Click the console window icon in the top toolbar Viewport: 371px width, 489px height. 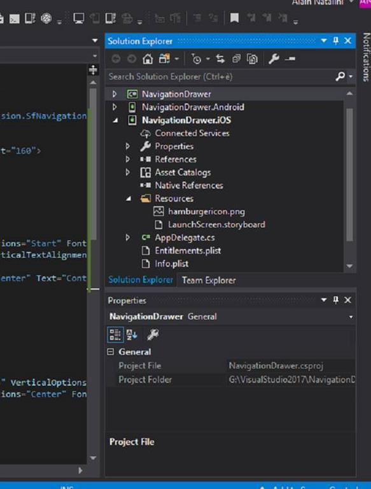(x=15, y=18)
